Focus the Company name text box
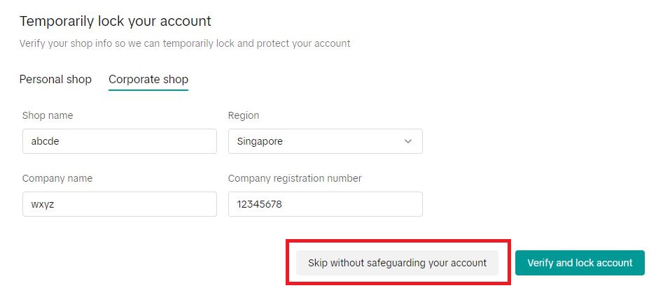 click(119, 204)
